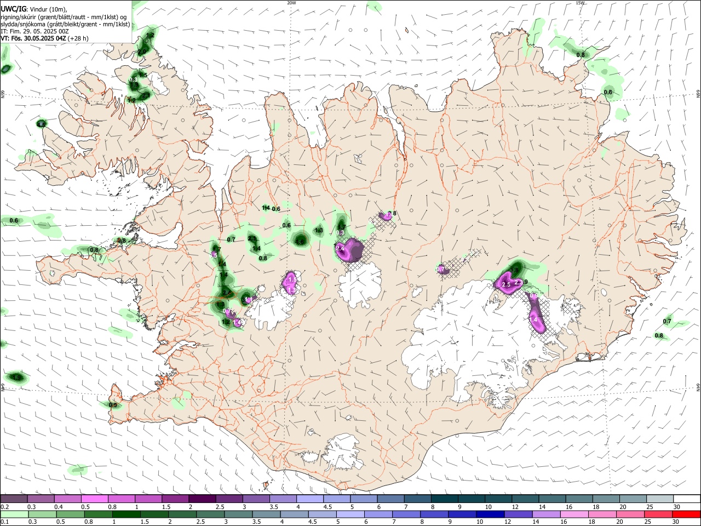701x526 pixels.
Task: Click the 'IT: Fim. 29. 05. 2025 00Z' line
Action: coord(35,31)
